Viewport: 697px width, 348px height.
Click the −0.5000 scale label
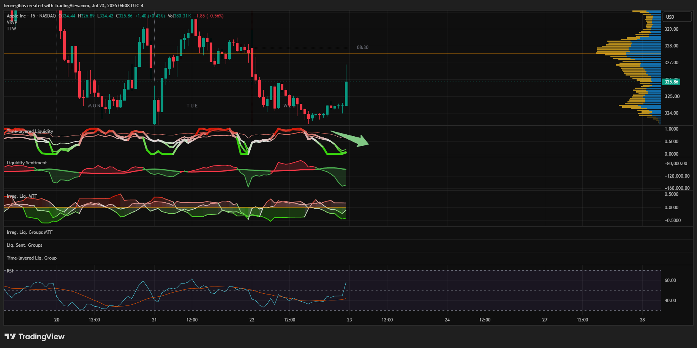click(673, 220)
